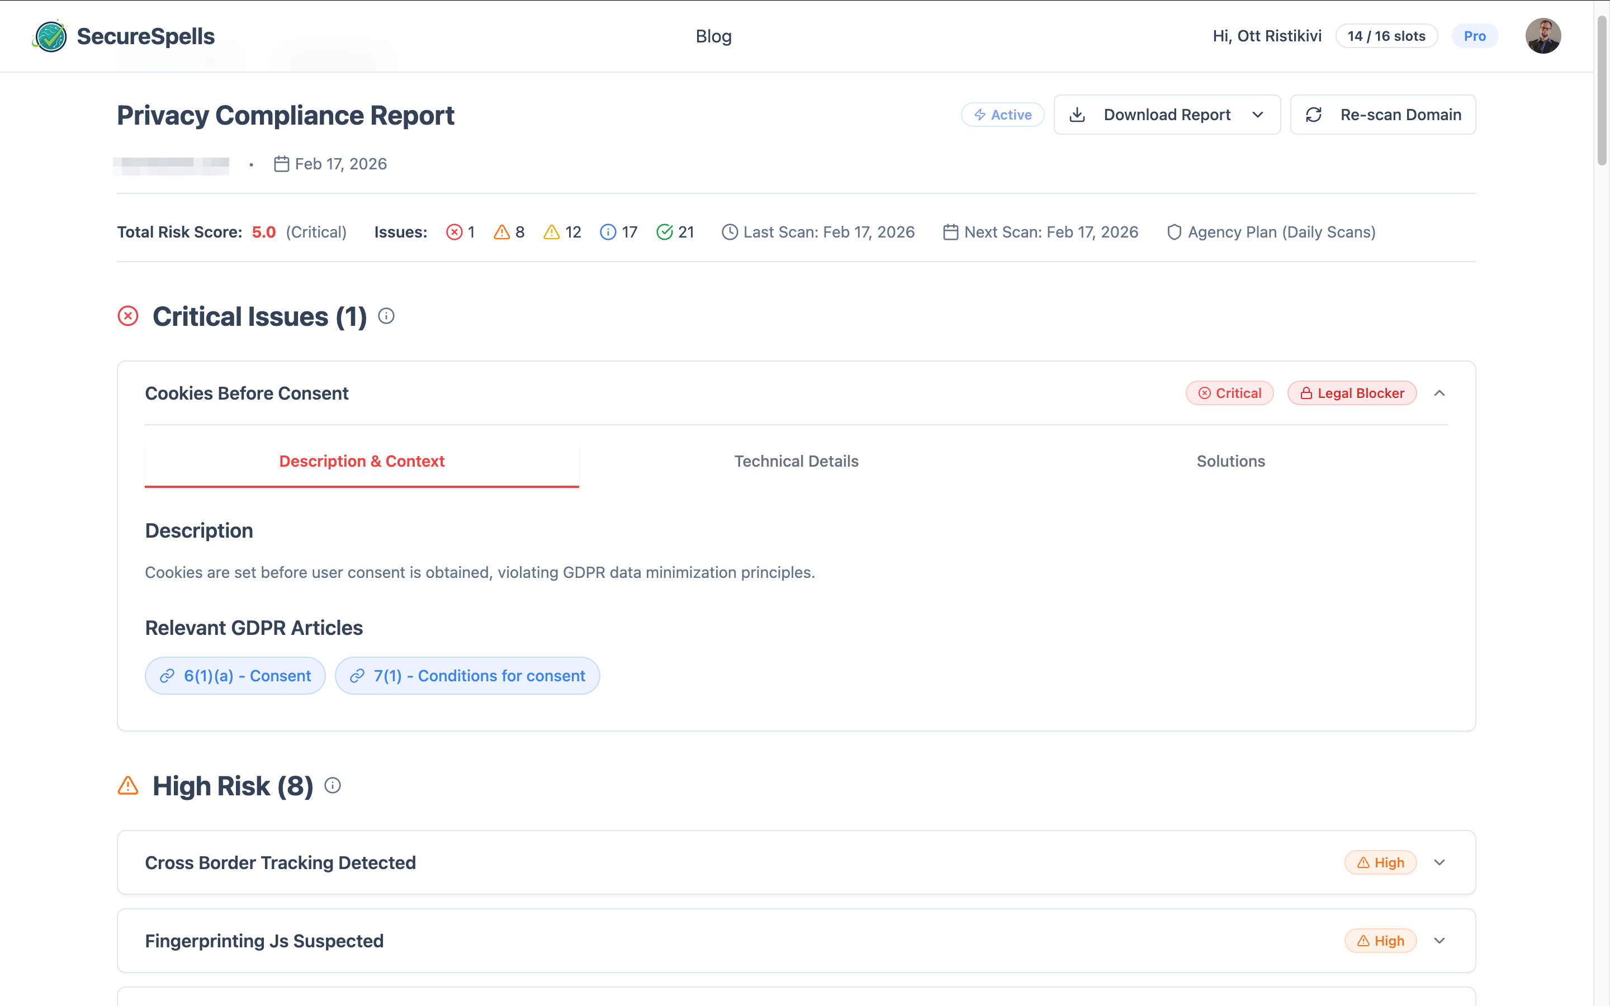The width and height of the screenshot is (1610, 1006).
Task: Click info icon beside High Risk heading
Action: (333, 786)
